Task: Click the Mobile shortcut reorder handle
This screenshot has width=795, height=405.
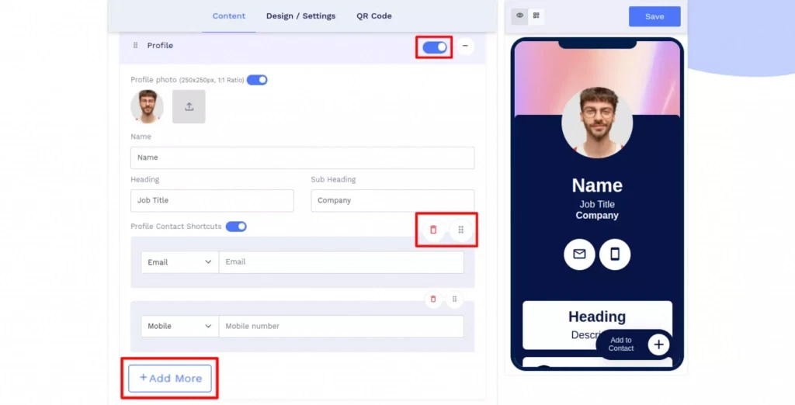Action: [x=455, y=299]
